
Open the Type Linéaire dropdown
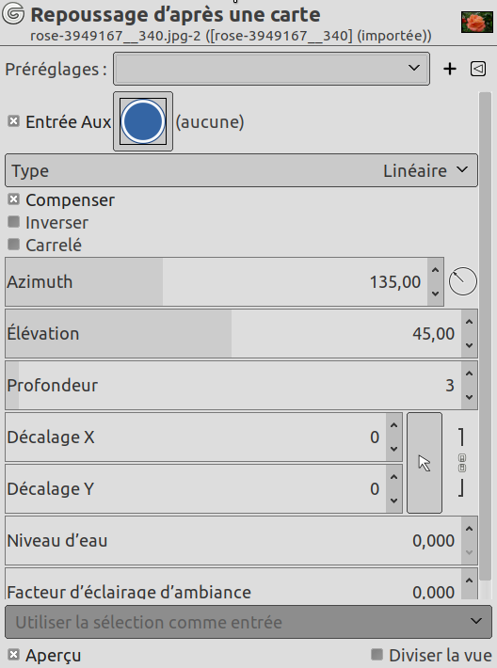point(241,170)
